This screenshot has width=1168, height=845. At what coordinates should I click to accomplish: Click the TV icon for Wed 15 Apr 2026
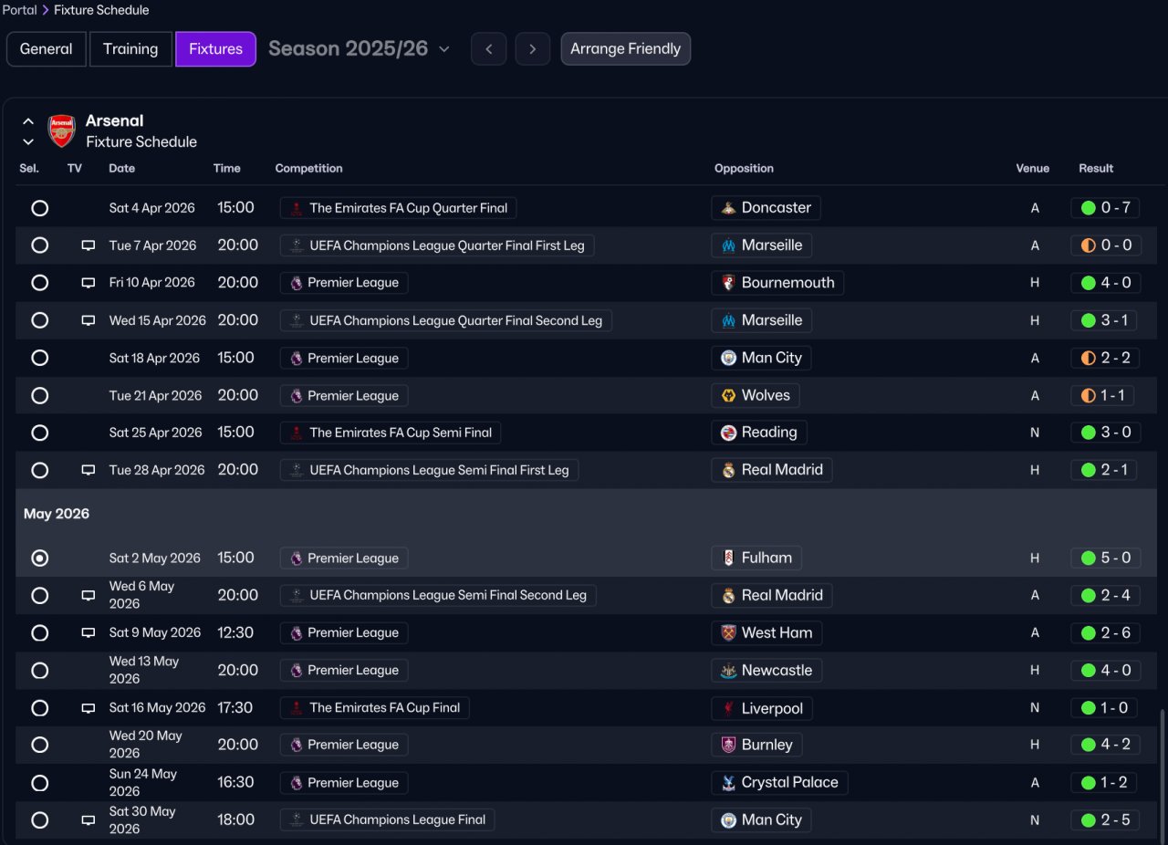[x=89, y=320]
